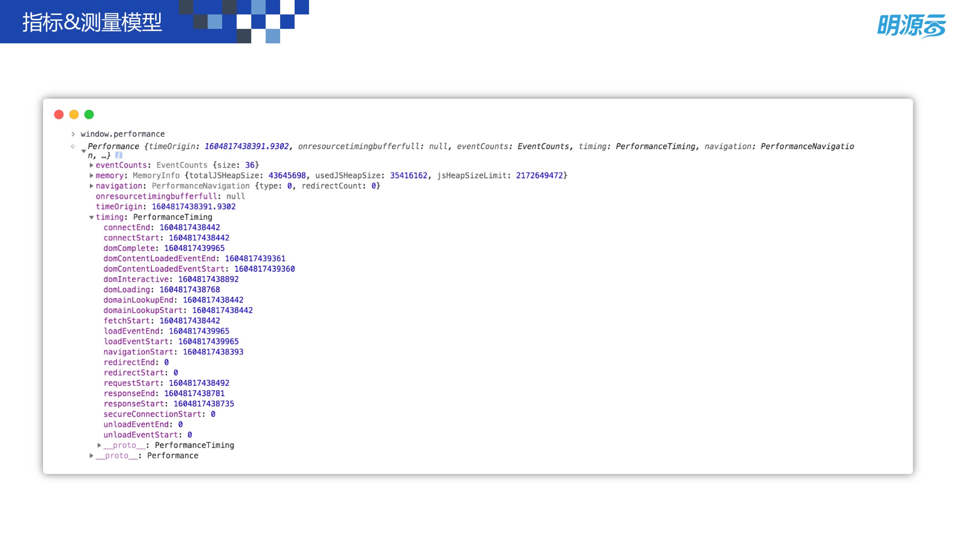962x541 pixels.
Task: Click the connectEnd: 1604817438442 row
Action: click(162, 227)
